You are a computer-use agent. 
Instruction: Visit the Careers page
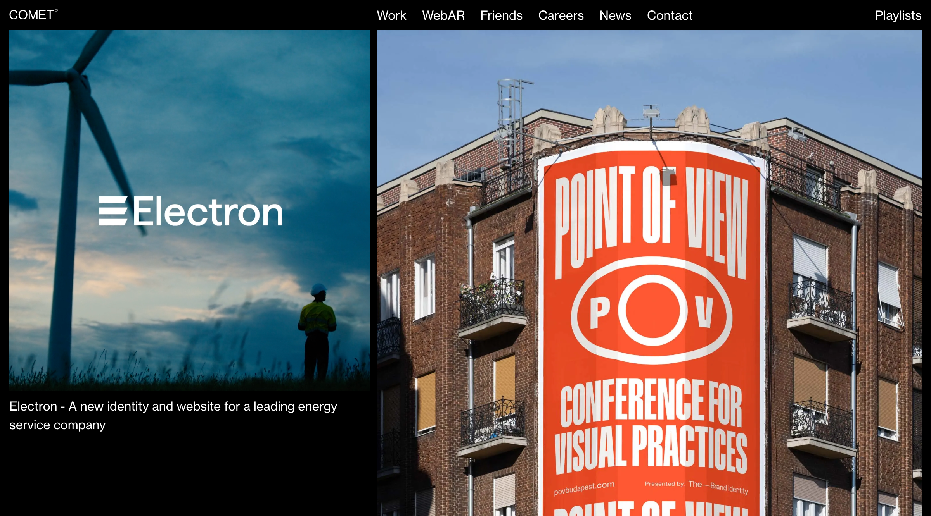(x=561, y=15)
